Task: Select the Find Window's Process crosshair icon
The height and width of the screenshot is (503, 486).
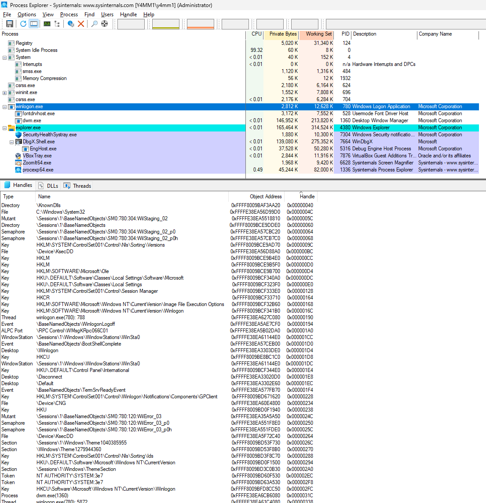Action: click(x=104, y=24)
